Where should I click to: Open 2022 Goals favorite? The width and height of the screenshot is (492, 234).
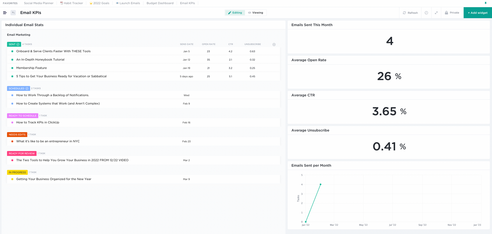click(x=99, y=3)
